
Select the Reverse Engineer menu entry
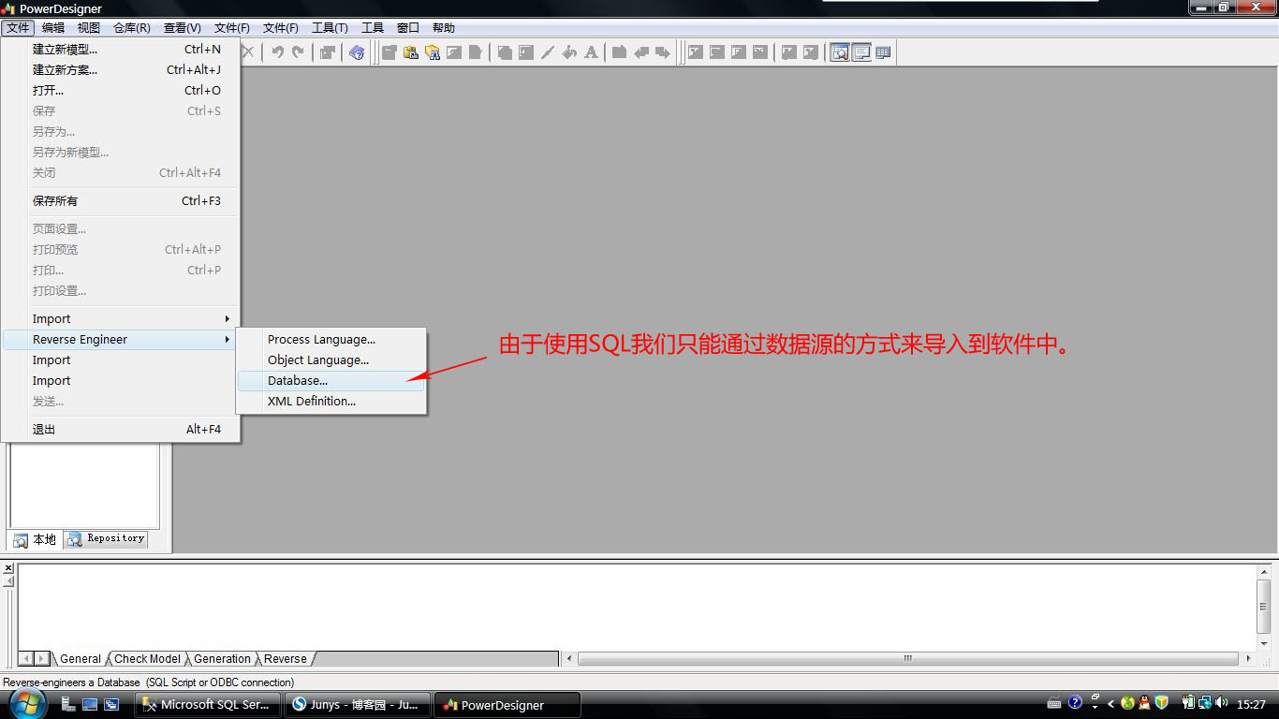119,339
